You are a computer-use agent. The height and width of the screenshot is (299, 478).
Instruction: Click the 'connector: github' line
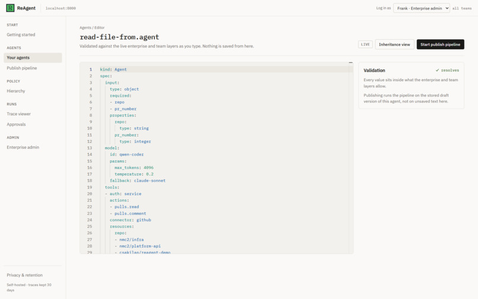(130, 220)
